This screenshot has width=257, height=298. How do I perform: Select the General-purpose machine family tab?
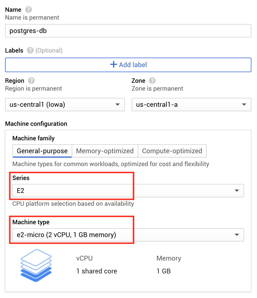(x=42, y=151)
